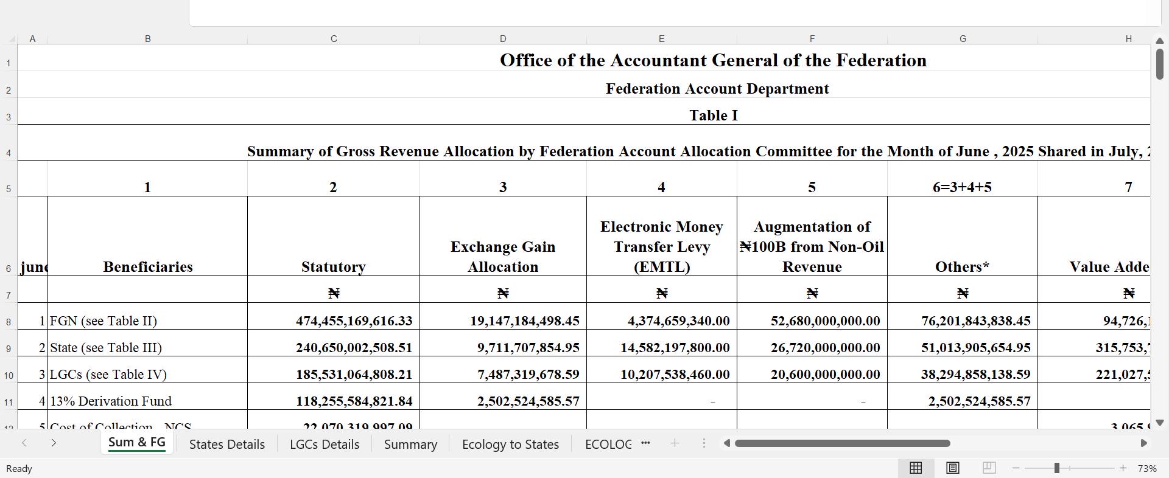Select the Summary sheet tab
1169x478 pixels.
tap(410, 445)
